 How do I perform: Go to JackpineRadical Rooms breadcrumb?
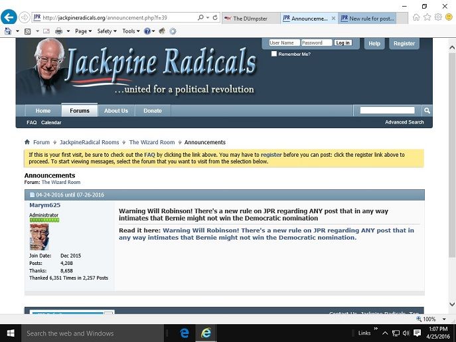coord(90,142)
